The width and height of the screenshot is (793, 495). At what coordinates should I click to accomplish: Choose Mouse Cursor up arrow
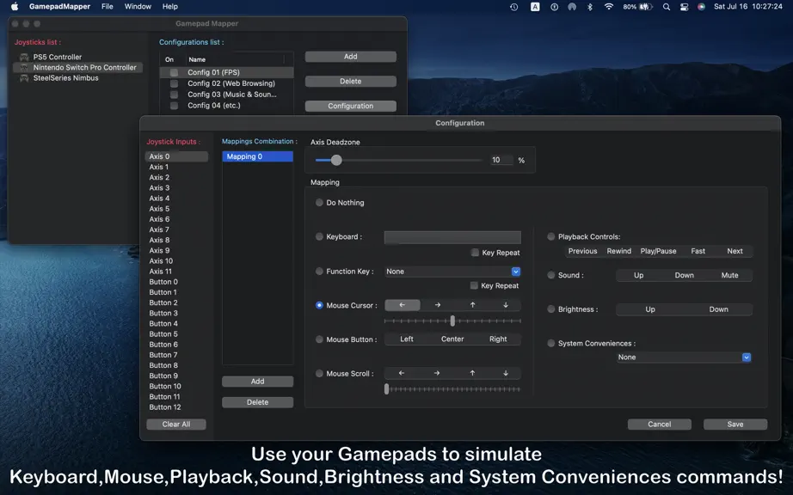pos(472,305)
